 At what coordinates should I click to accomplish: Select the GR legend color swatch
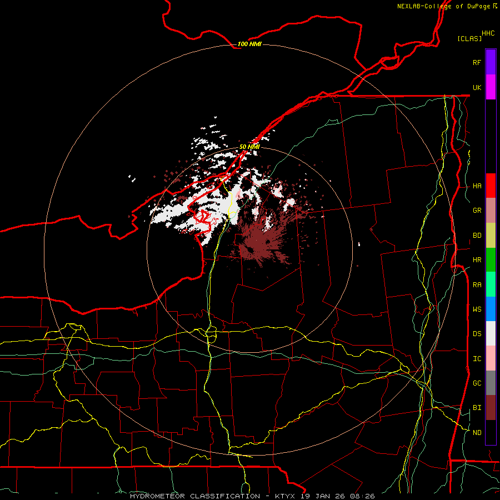tap(491, 211)
